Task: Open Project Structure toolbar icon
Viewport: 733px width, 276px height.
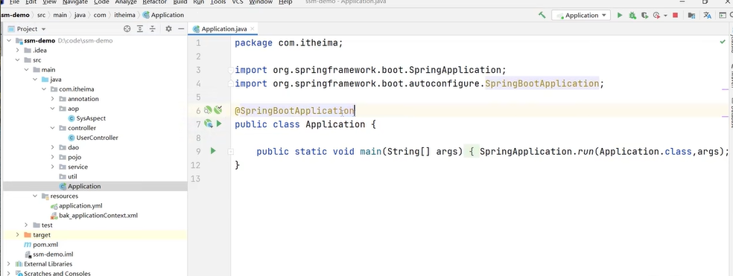Action: click(x=691, y=16)
